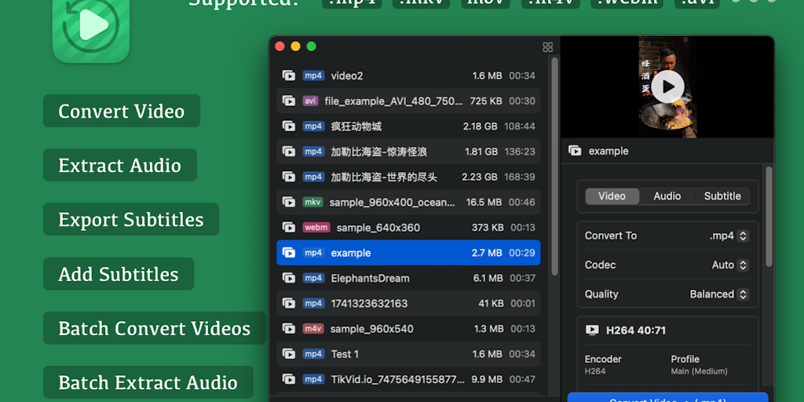Image resolution: width=804 pixels, height=402 pixels.
Task: Click the mkv badge on sample_960x400_ocean
Action: (x=312, y=203)
